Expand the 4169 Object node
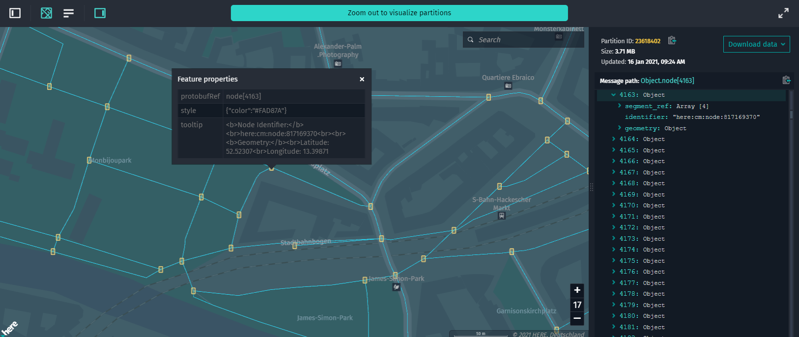The width and height of the screenshot is (799, 337). pyautogui.click(x=613, y=195)
